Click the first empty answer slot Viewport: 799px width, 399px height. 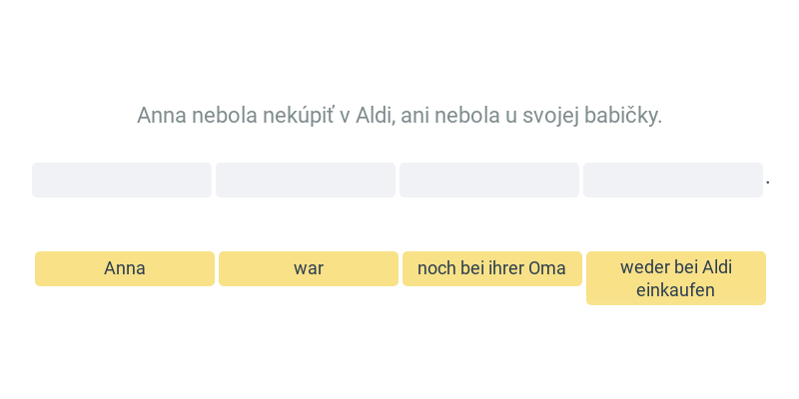[x=122, y=180]
